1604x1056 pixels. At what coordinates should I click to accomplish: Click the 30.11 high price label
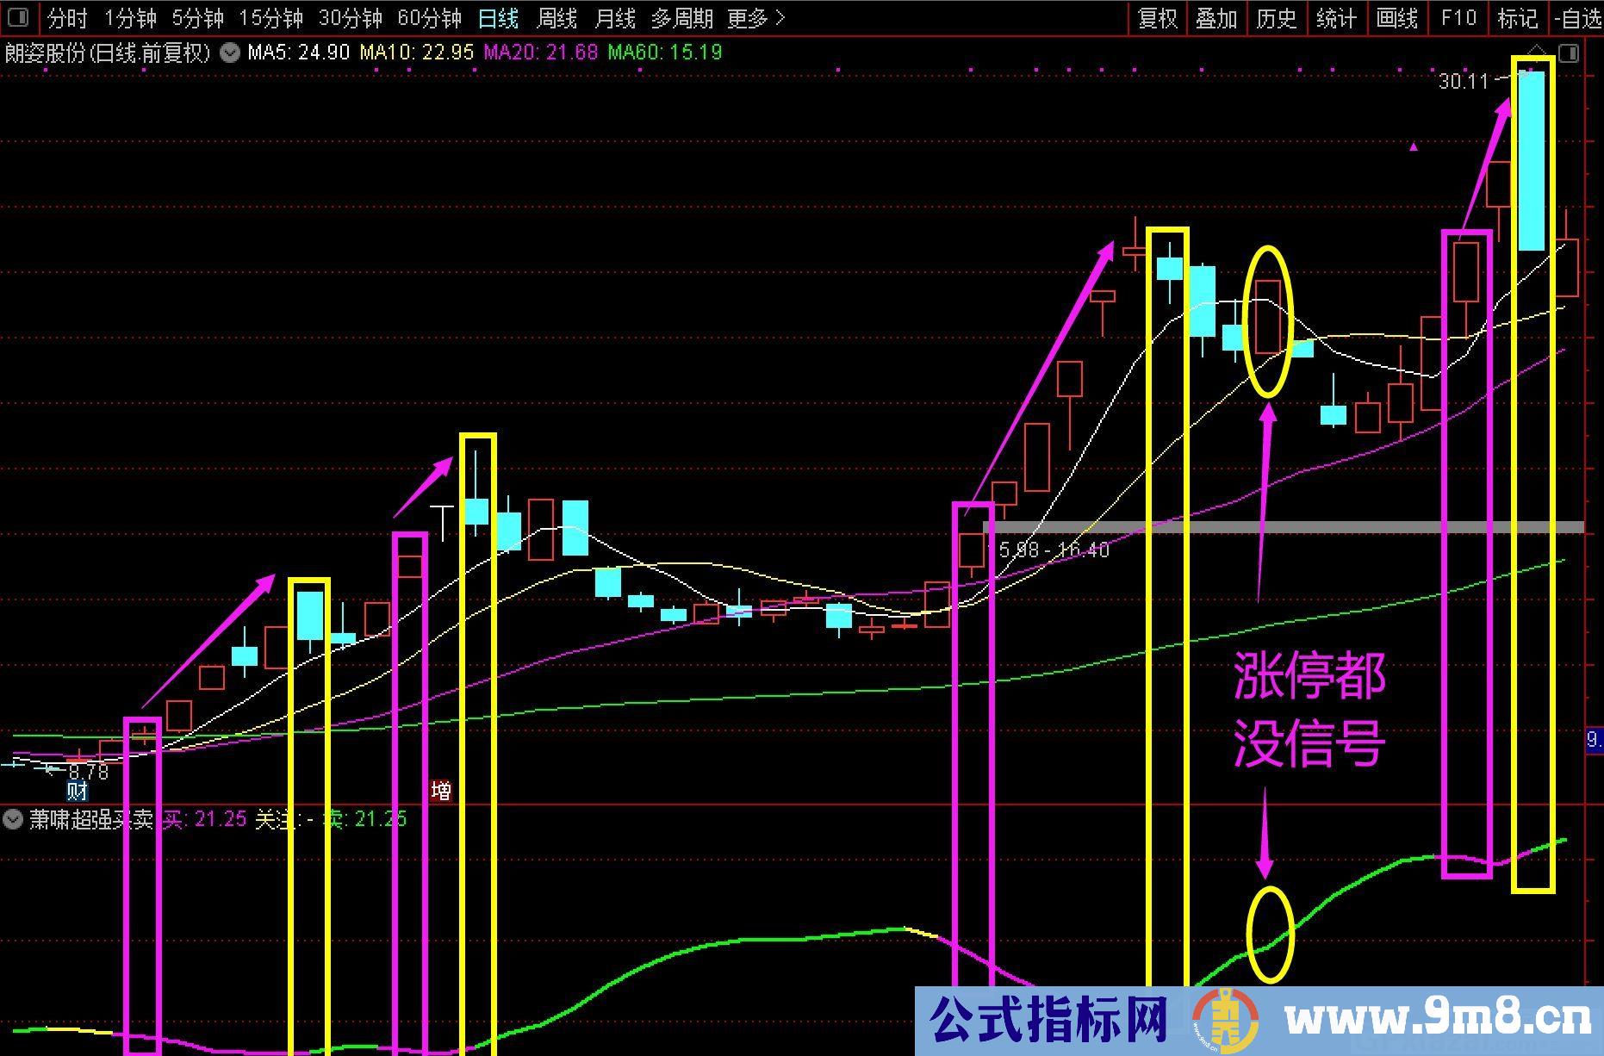[1463, 82]
